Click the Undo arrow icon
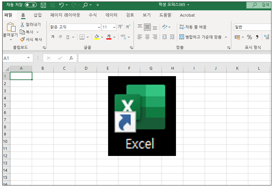This screenshot has width=273, height=187. tap(61, 5)
